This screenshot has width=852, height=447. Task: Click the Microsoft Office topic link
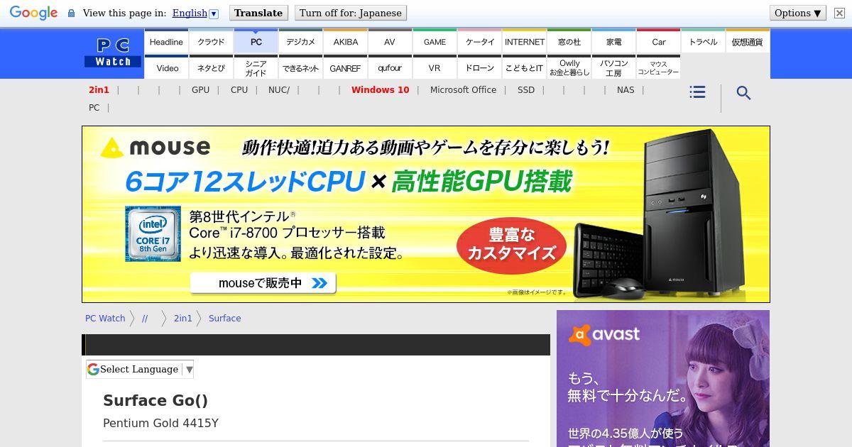coord(463,89)
